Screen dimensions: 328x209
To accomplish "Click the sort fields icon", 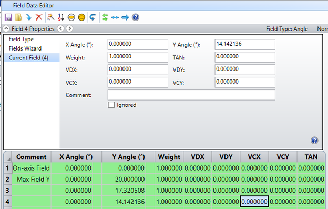I will [x=61, y=17].
